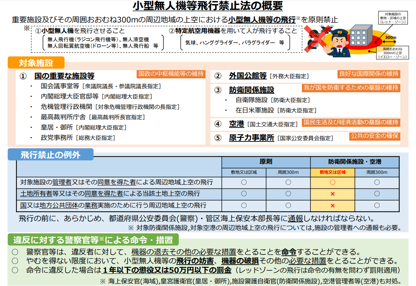Select the 対象施設 section header

pyautogui.click(x=36, y=63)
